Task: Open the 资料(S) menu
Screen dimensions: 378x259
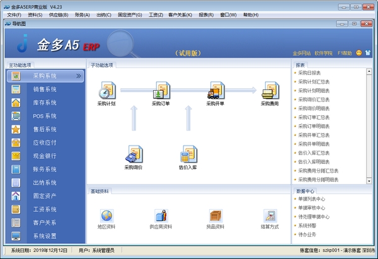Action: pos(35,15)
